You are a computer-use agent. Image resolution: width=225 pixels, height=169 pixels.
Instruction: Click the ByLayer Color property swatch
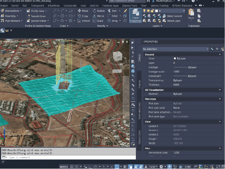click(175, 59)
